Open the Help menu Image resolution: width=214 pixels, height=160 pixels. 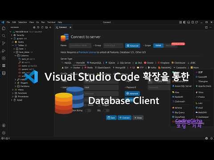60,22
